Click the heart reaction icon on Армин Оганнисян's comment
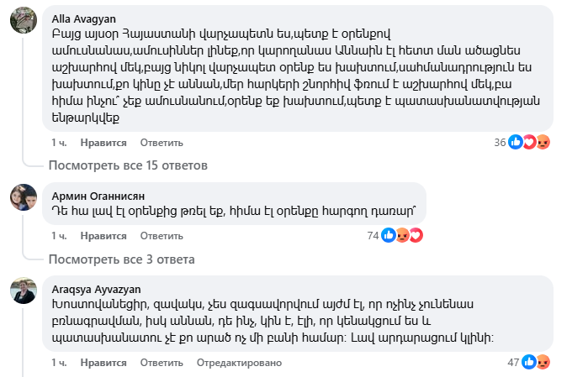Image resolution: width=588 pixels, height=377 pixels. (x=416, y=236)
